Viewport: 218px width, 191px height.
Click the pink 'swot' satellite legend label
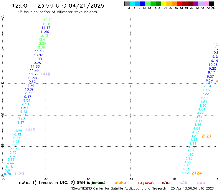point(202,183)
